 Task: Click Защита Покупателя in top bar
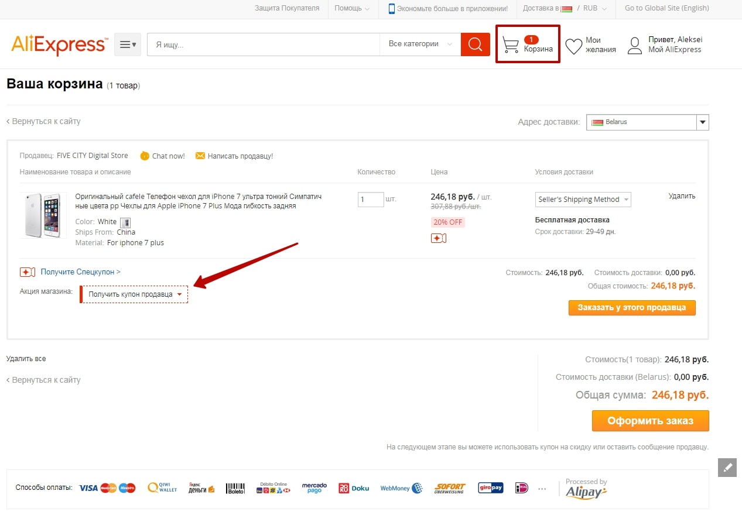point(287,8)
